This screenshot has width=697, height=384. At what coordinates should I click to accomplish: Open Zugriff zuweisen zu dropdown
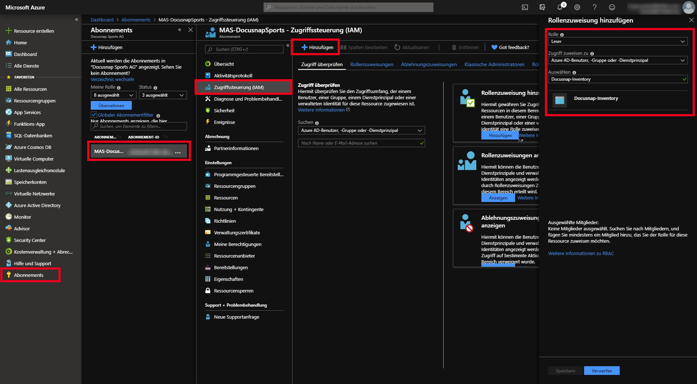click(618, 60)
